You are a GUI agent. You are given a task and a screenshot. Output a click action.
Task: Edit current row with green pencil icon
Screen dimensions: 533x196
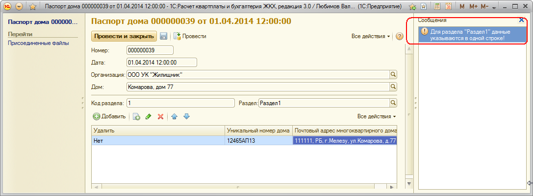(148, 117)
